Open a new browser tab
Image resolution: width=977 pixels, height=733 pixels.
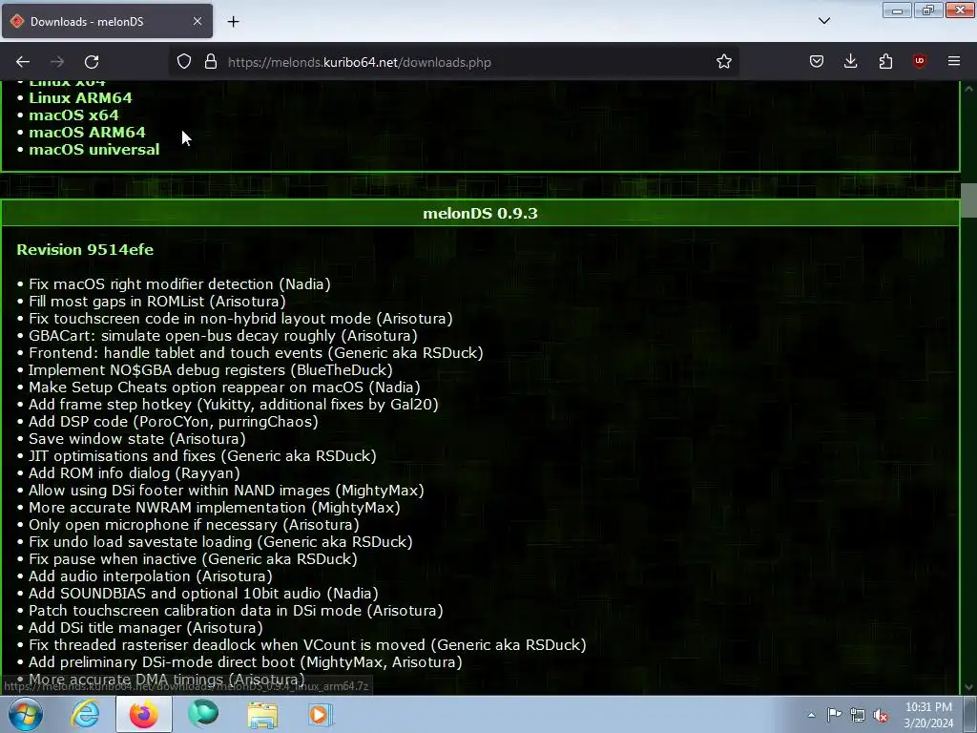233,22
